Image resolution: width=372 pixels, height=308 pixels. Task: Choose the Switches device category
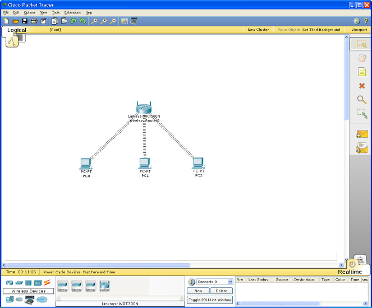point(19,283)
